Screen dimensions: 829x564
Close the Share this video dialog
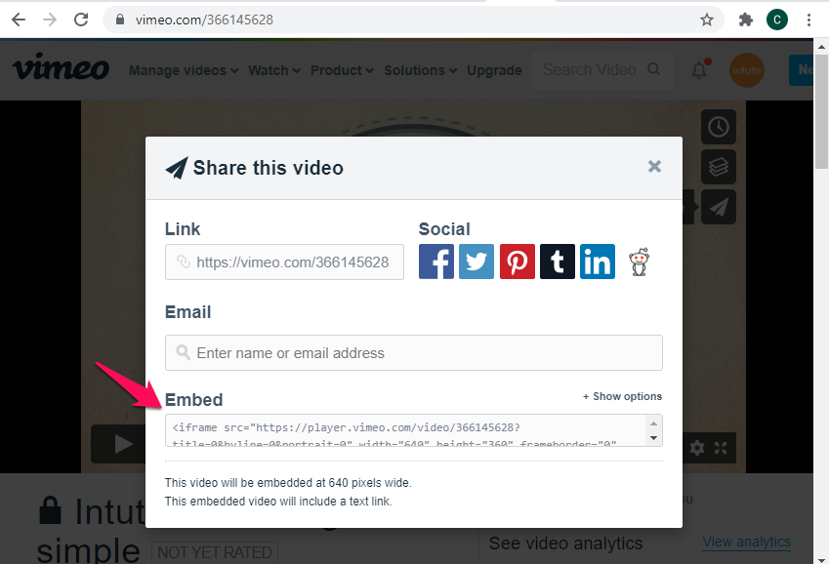654,167
